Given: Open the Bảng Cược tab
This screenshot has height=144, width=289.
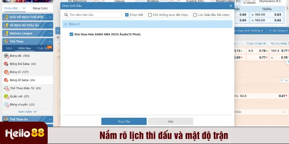Looking at the screenshot, I should coord(40,8).
